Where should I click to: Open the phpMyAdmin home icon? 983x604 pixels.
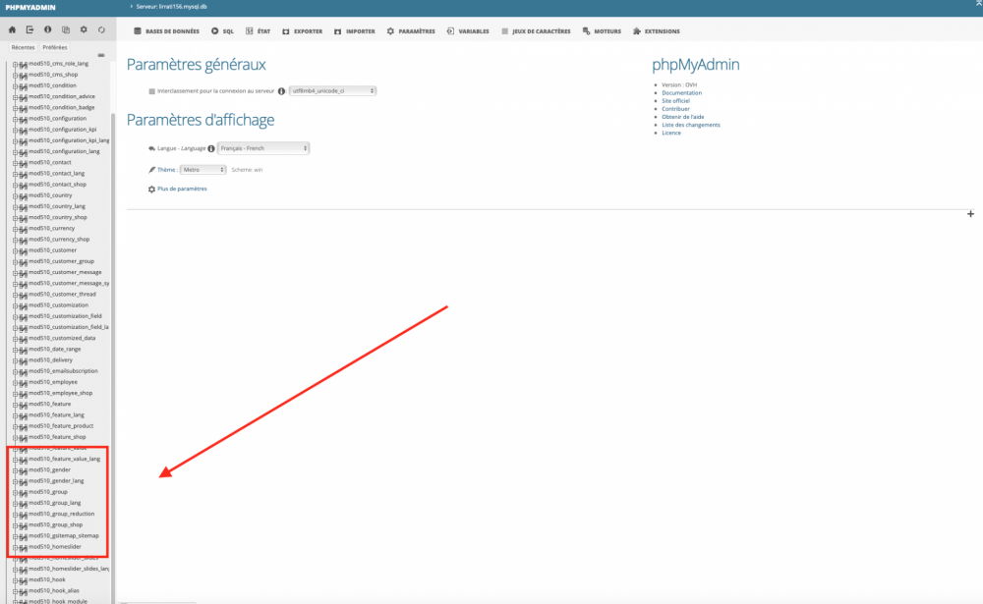(12, 29)
